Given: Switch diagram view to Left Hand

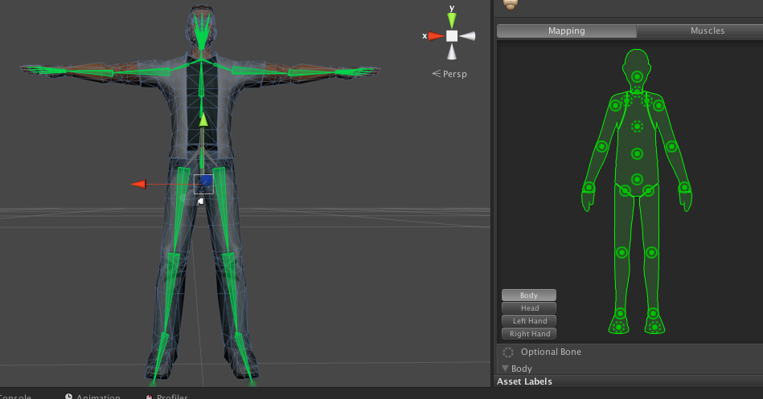Looking at the screenshot, I should [x=529, y=320].
